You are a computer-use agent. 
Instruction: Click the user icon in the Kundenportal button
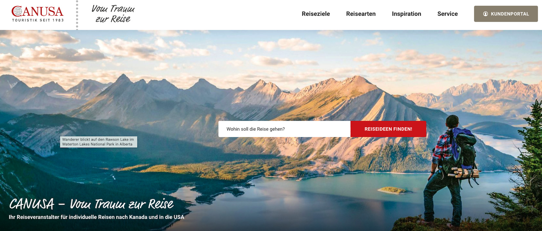click(485, 14)
